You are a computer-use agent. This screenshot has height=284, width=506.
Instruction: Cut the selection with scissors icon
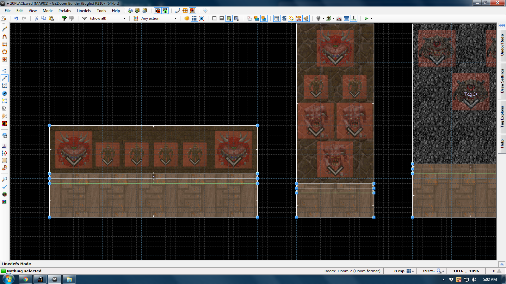(x=36, y=18)
